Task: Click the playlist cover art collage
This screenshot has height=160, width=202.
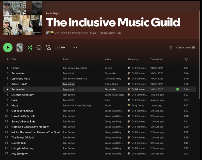Action: tap(22, 18)
